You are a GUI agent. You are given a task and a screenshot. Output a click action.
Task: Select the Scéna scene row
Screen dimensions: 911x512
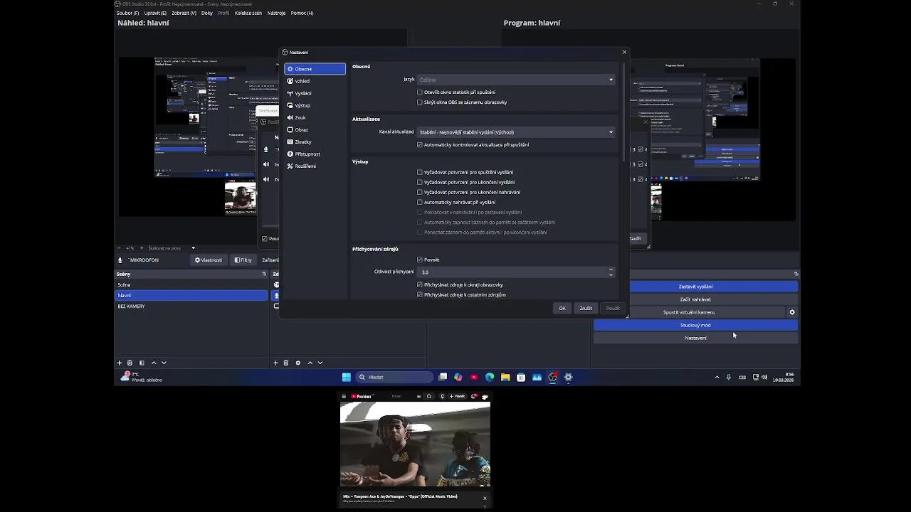tap(191, 284)
